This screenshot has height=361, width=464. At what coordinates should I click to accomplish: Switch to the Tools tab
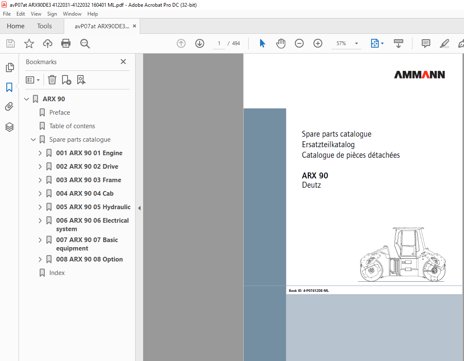tap(44, 26)
